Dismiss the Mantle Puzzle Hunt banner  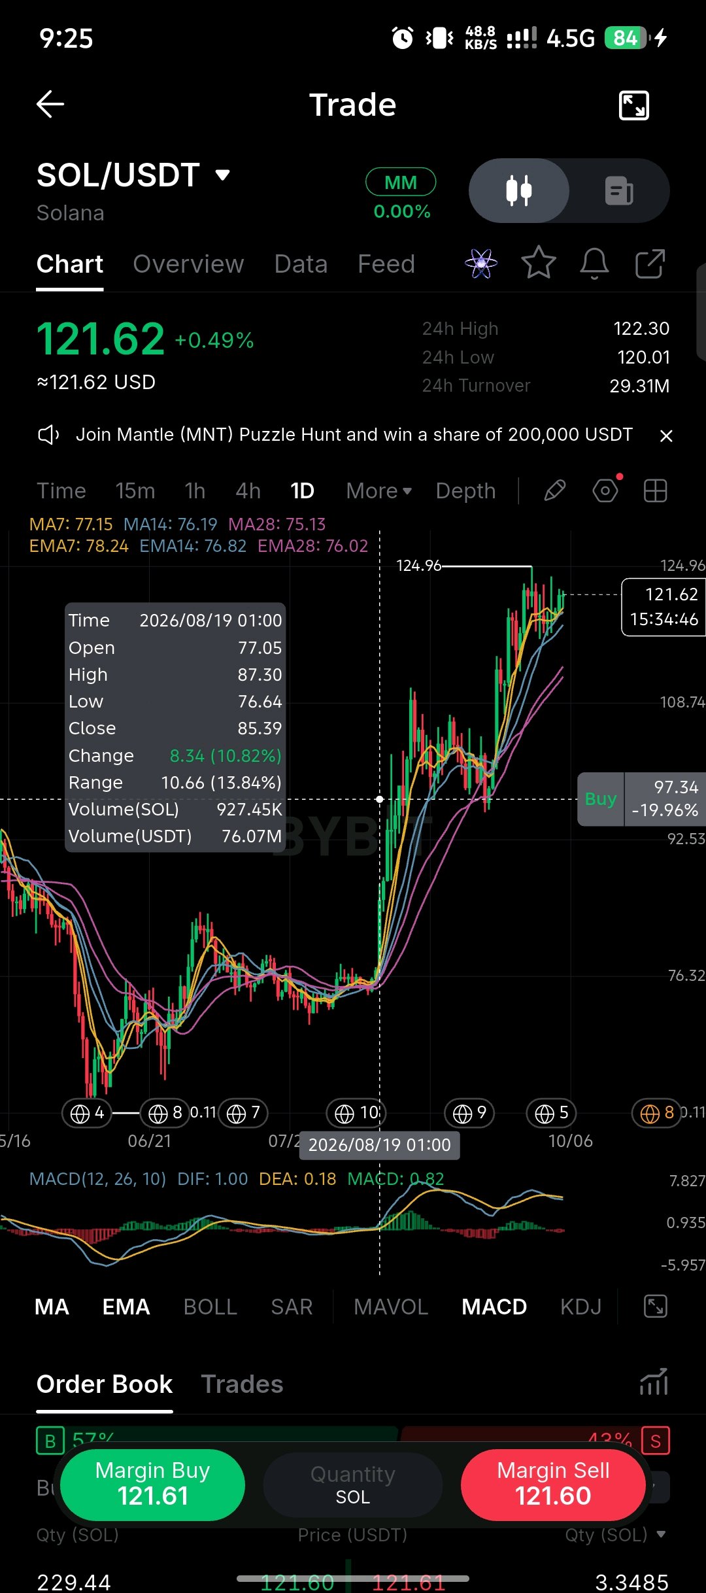point(666,436)
